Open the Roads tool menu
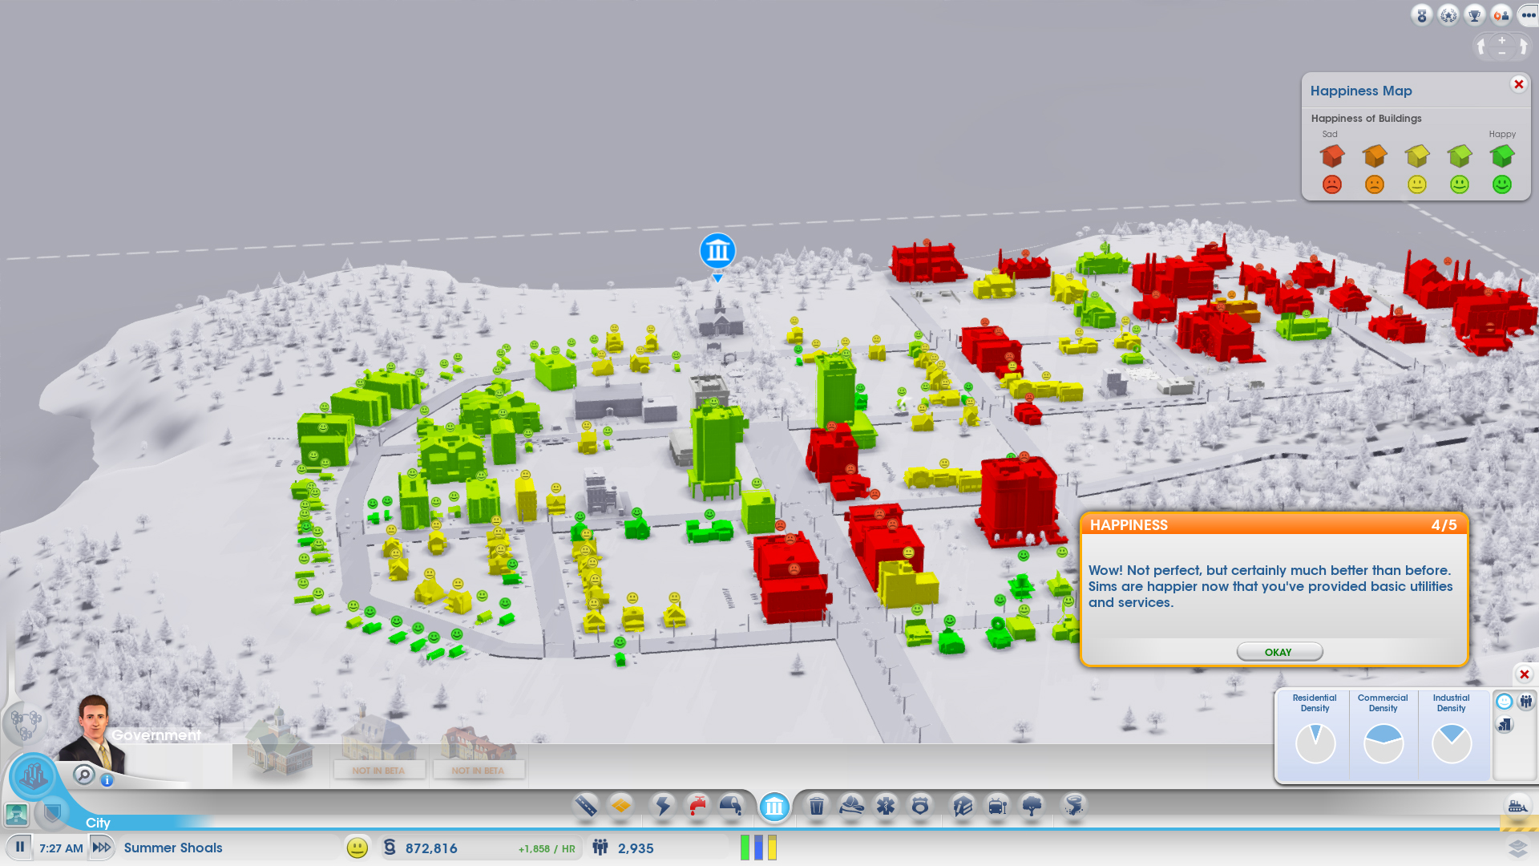Viewport: 1539px width, 866px height. (x=586, y=805)
